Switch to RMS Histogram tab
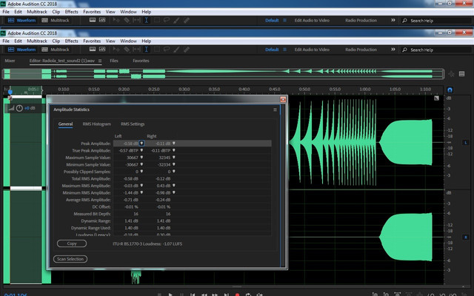The height and width of the screenshot is (296, 474). pos(97,124)
